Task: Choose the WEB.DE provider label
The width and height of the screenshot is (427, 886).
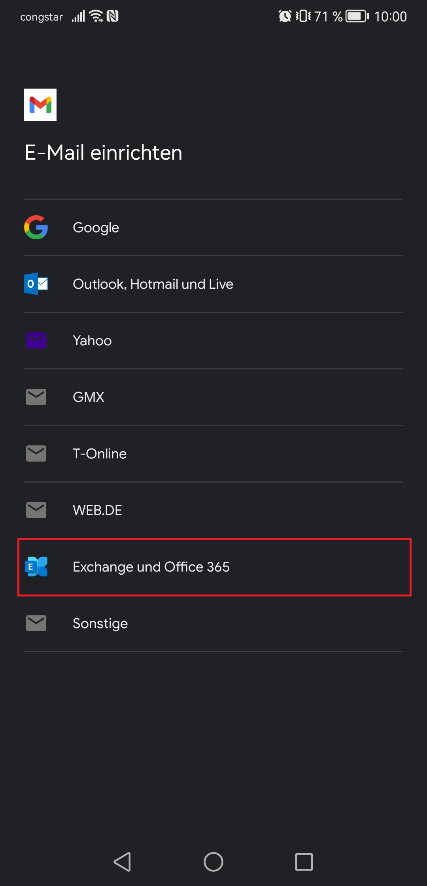Action: (x=97, y=510)
